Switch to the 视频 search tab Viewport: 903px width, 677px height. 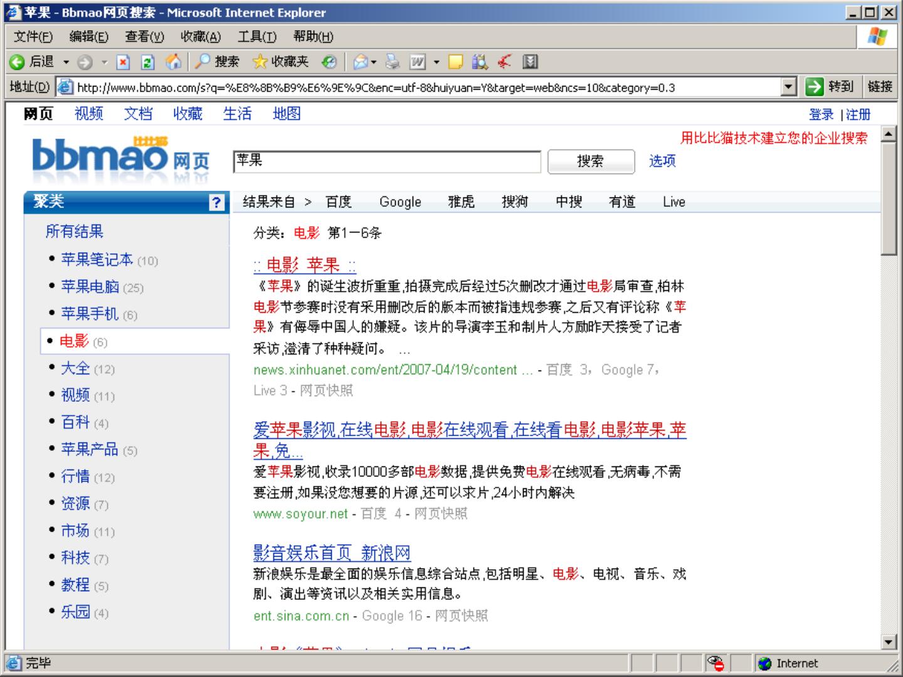(88, 113)
